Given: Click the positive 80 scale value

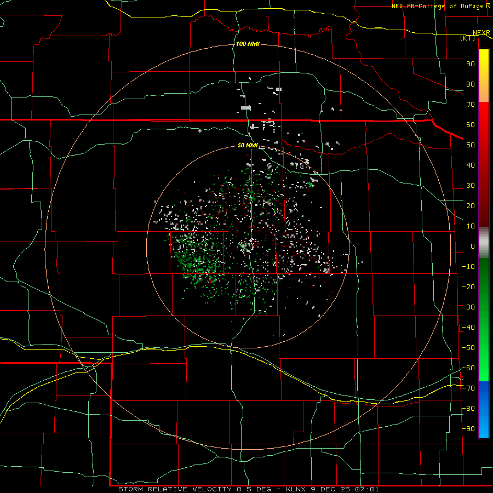Looking at the screenshot, I should click(x=471, y=84).
